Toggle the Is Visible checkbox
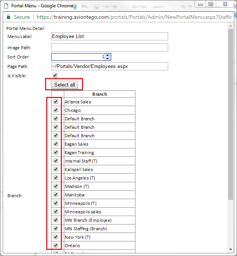 point(55,75)
